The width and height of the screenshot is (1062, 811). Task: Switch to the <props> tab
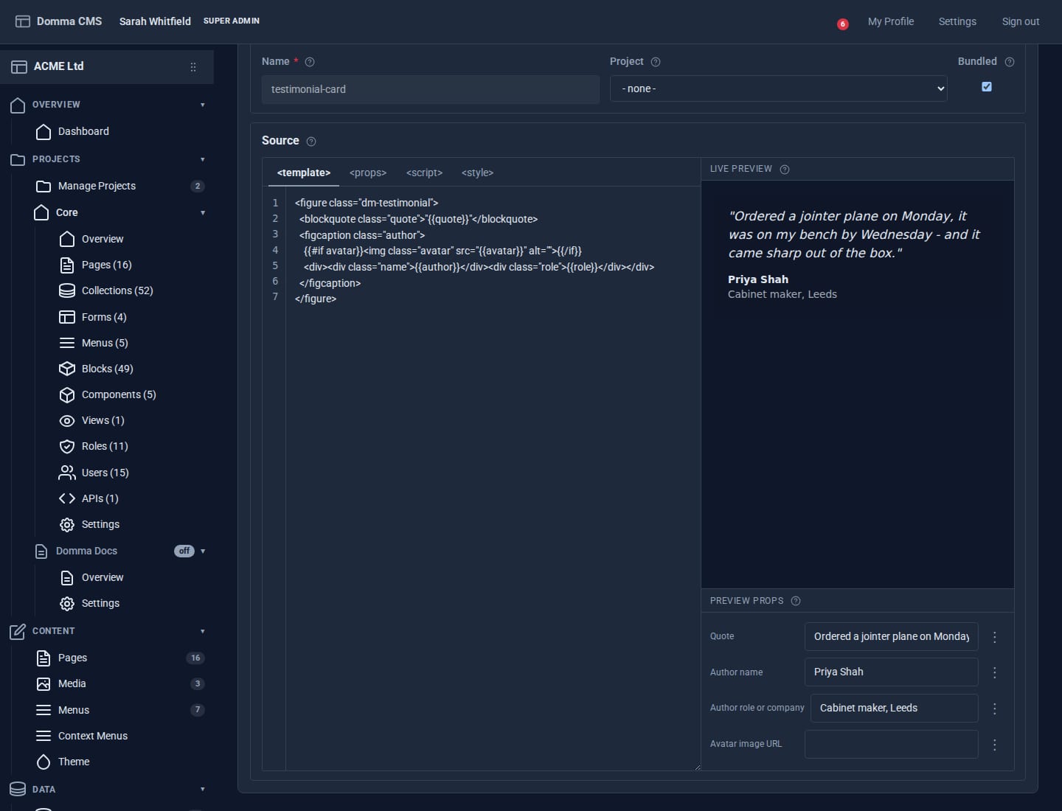pos(368,173)
